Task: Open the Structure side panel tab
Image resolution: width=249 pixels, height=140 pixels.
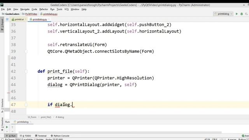Action: click(x=2, y=105)
